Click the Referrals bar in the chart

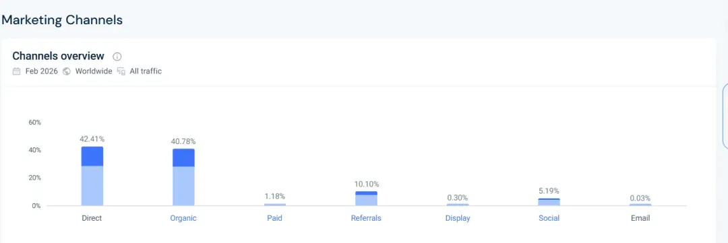(366, 199)
